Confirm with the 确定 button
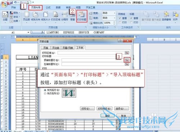Screen dimensions: 180x132 click(x=108, y=115)
